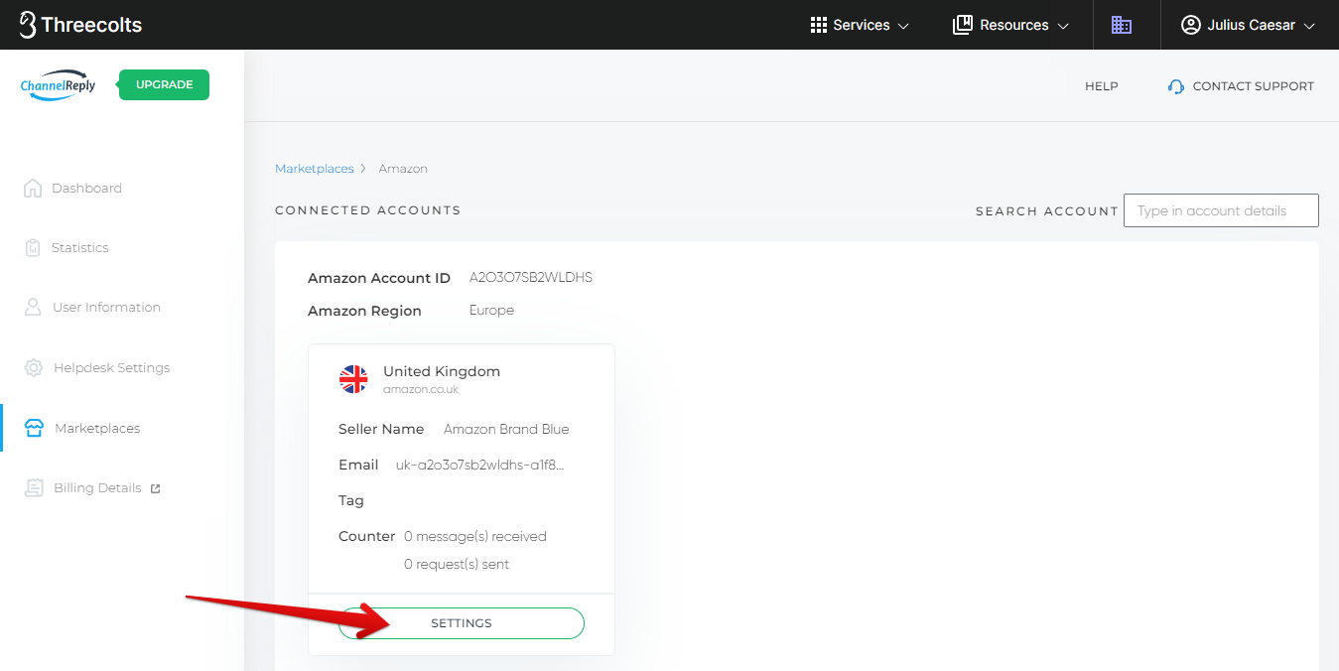Click the green UPGRADE button
1339x671 pixels.
[x=164, y=84]
